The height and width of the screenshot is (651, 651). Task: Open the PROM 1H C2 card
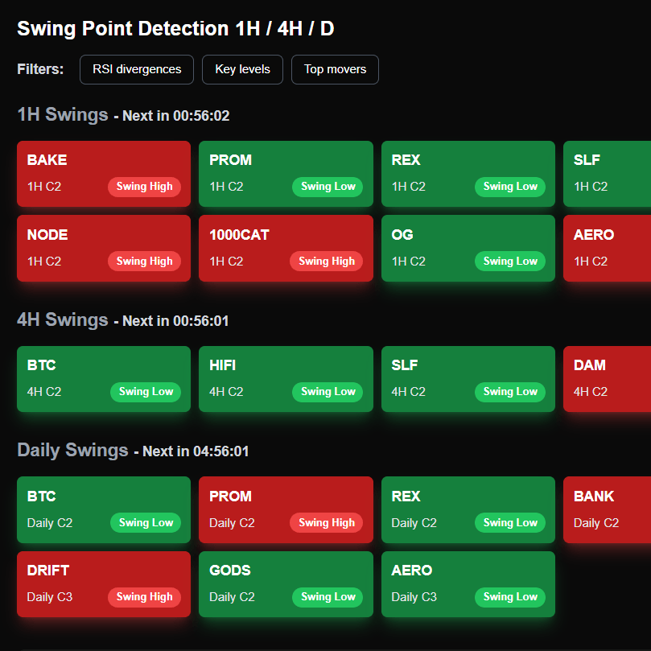coord(286,174)
